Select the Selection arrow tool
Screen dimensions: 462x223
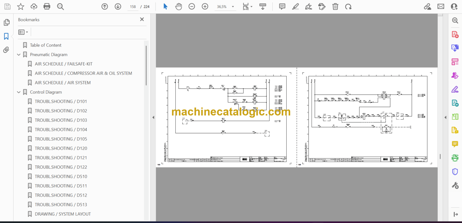(x=165, y=6)
